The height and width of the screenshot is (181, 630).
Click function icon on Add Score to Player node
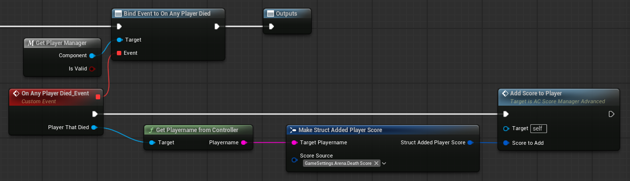click(506, 93)
